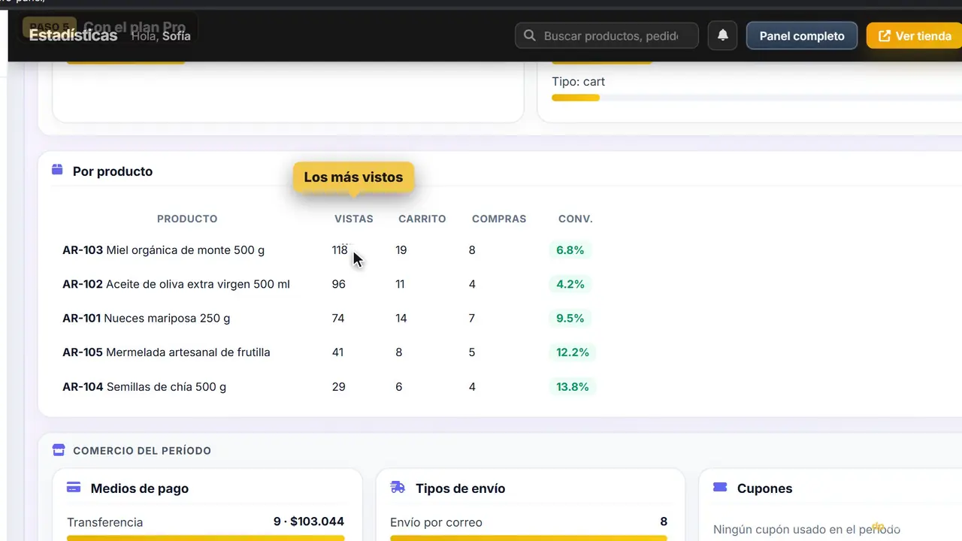The height and width of the screenshot is (541, 962).
Task: Click the 4.2% conversion badge
Action: click(x=570, y=284)
